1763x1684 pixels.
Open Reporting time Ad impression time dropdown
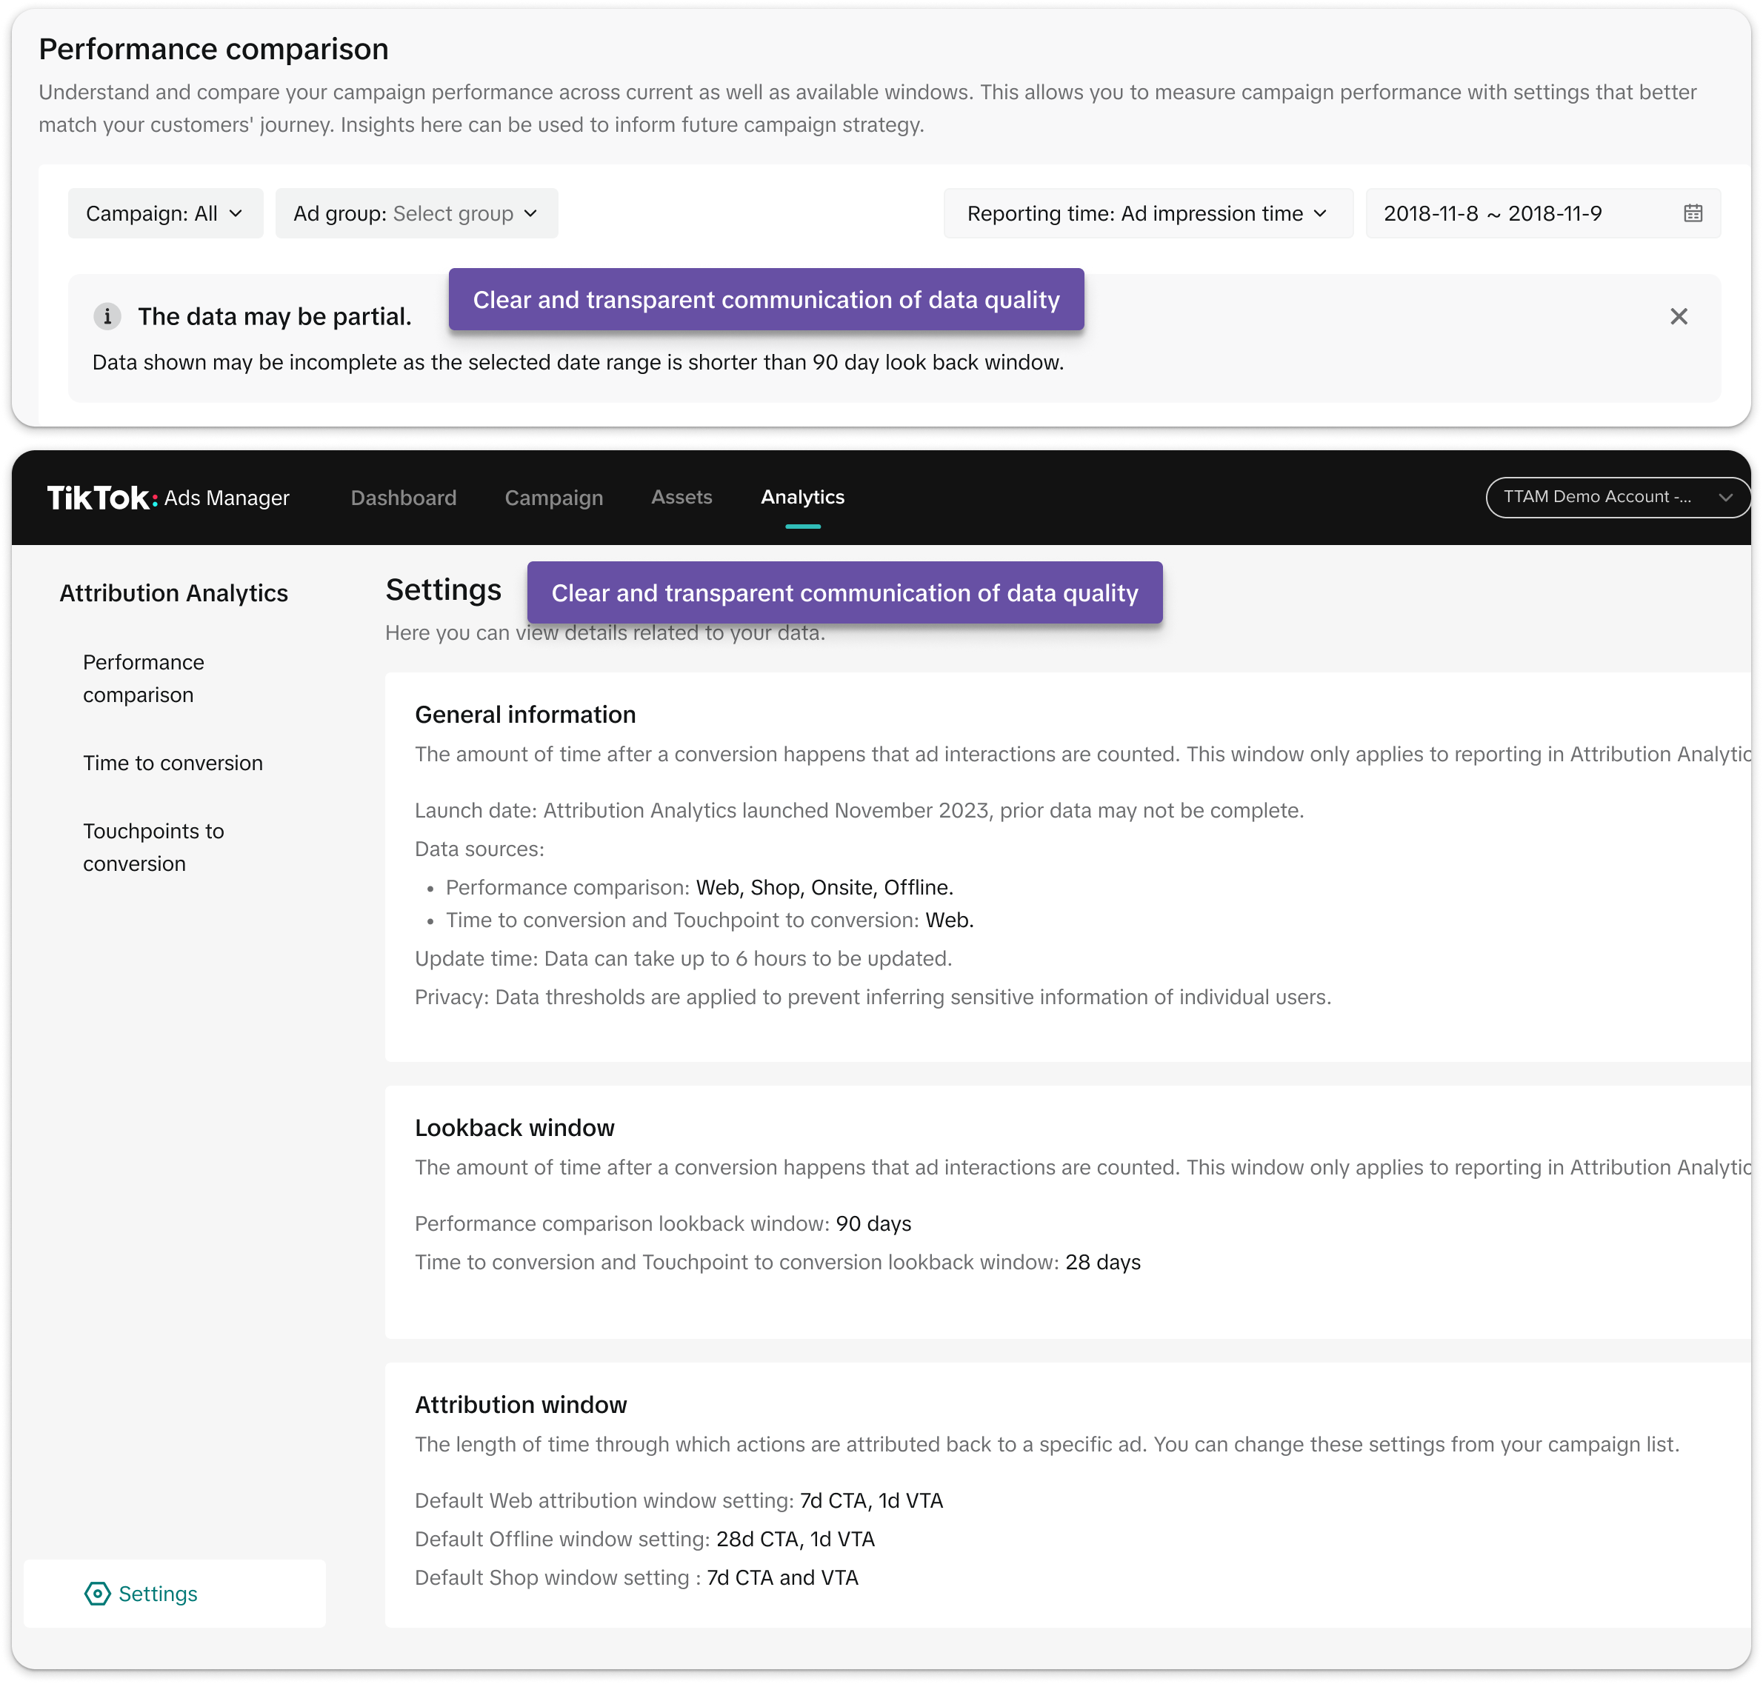tap(1147, 213)
